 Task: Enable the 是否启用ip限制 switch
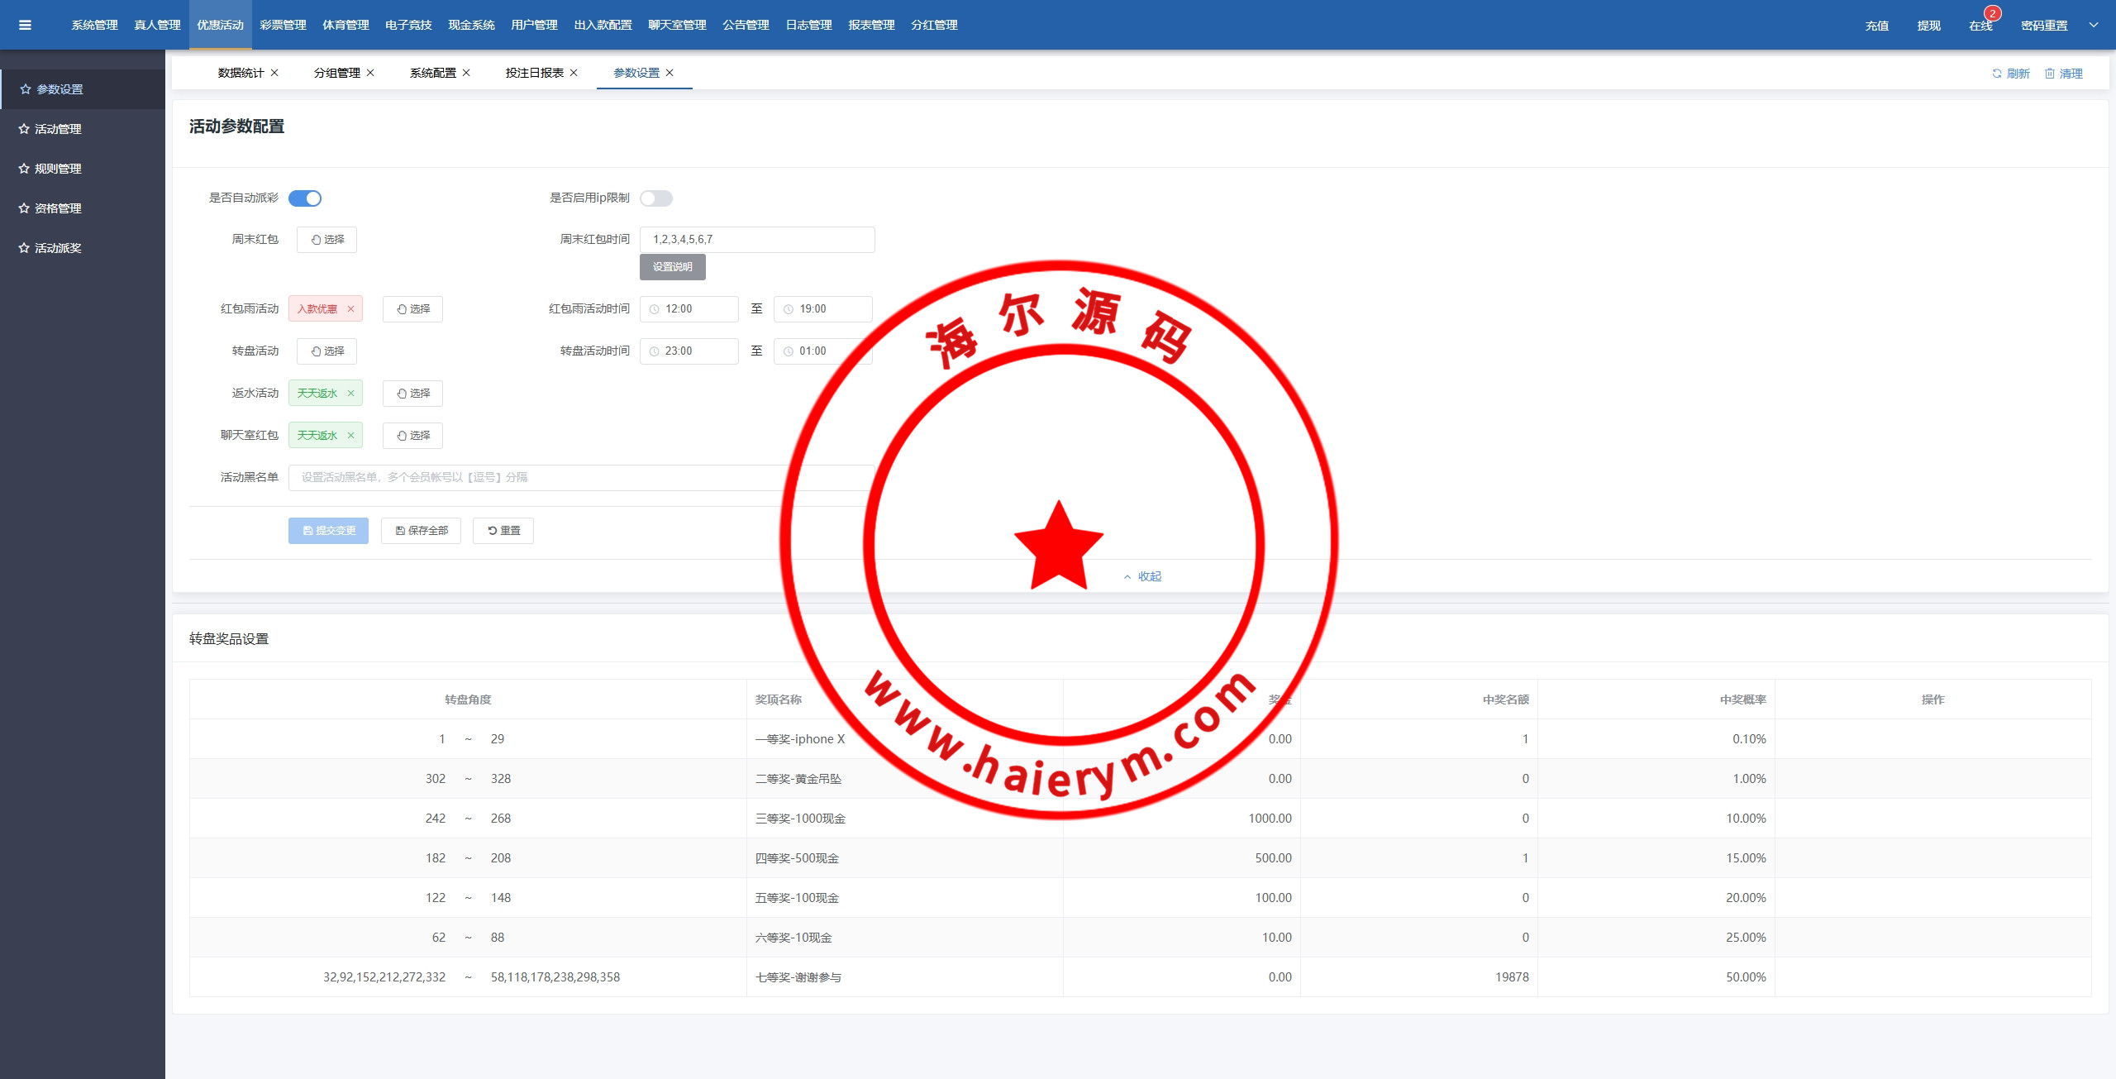(x=656, y=198)
